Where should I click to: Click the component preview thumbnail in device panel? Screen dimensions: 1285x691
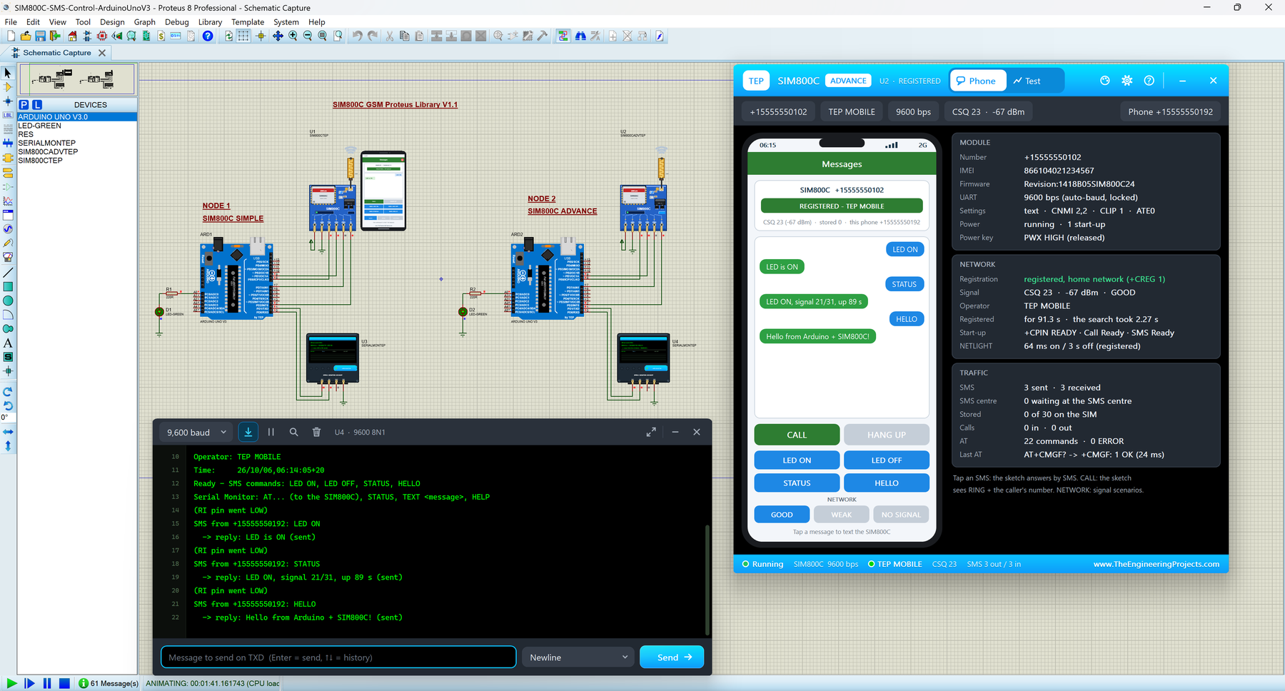tap(77, 79)
